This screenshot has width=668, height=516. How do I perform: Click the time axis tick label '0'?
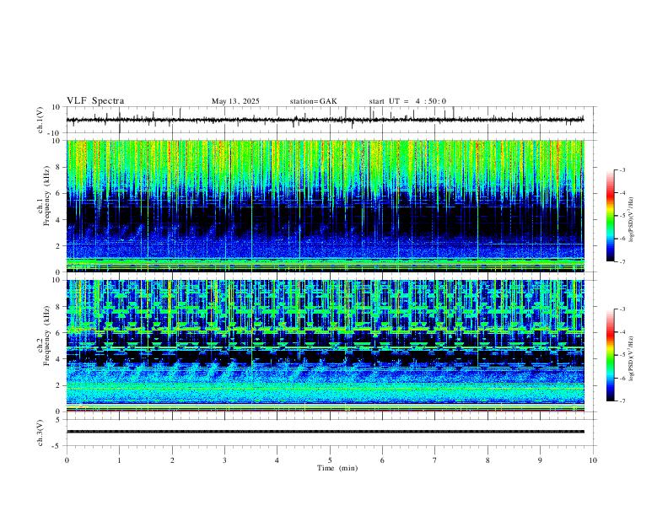(67, 460)
